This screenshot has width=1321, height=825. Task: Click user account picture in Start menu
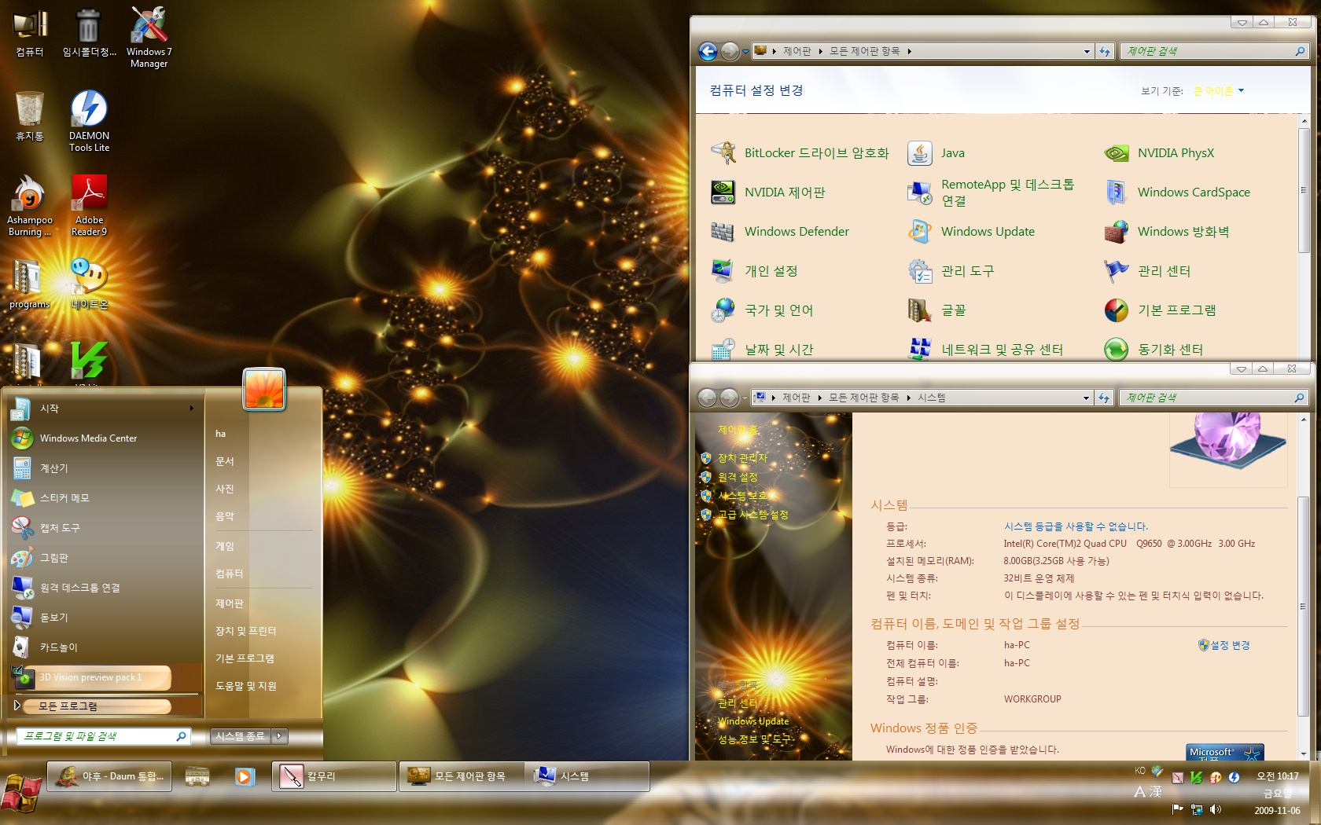pos(264,389)
